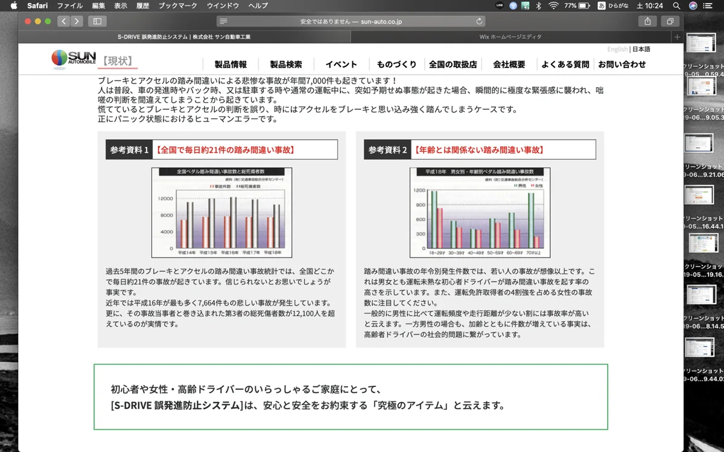This screenshot has width=724, height=452.
Task: Open the 編集 menu
Action: (x=98, y=5)
